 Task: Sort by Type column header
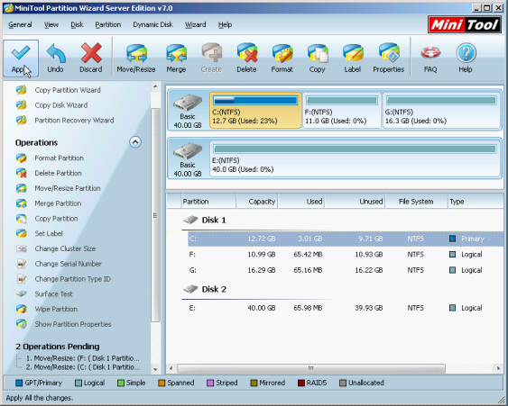pyautogui.click(x=476, y=202)
